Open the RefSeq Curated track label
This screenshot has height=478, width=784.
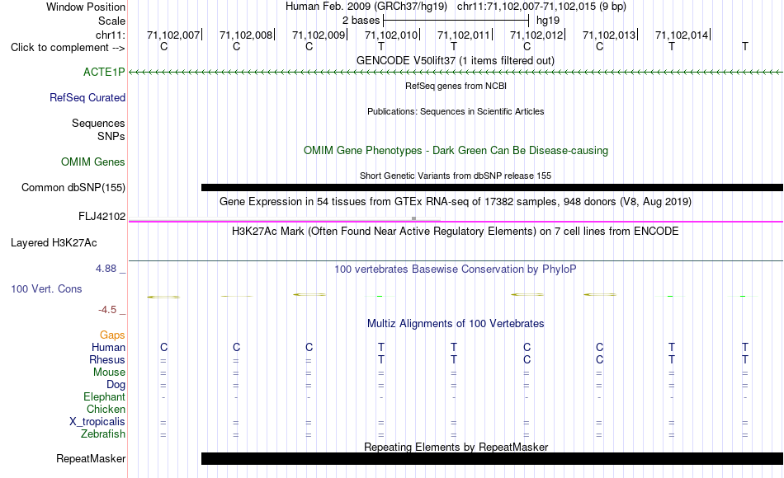coord(87,97)
